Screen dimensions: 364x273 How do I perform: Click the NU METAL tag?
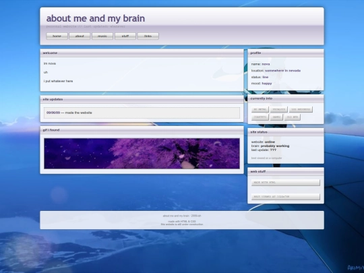[260, 109]
